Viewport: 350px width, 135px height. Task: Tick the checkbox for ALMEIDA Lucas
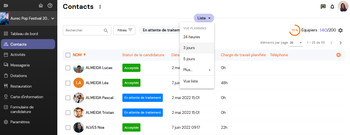click(68, 68)
